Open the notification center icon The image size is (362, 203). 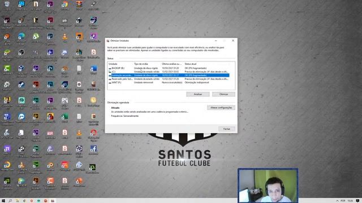[357, 201]
